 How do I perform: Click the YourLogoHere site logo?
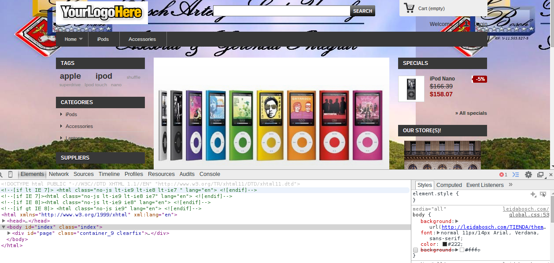(x=102, y=12)
